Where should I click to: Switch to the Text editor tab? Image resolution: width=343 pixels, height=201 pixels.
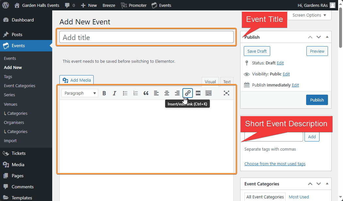[x=227, y=82]
